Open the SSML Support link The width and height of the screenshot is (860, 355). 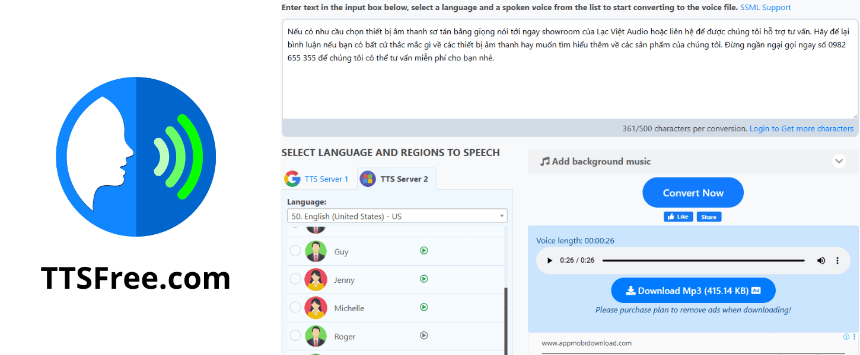pyautogui.click(x=765, y=8)
